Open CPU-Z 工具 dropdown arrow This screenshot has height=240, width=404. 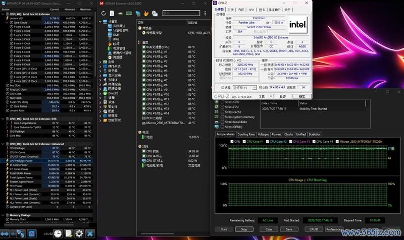point(271,96)
